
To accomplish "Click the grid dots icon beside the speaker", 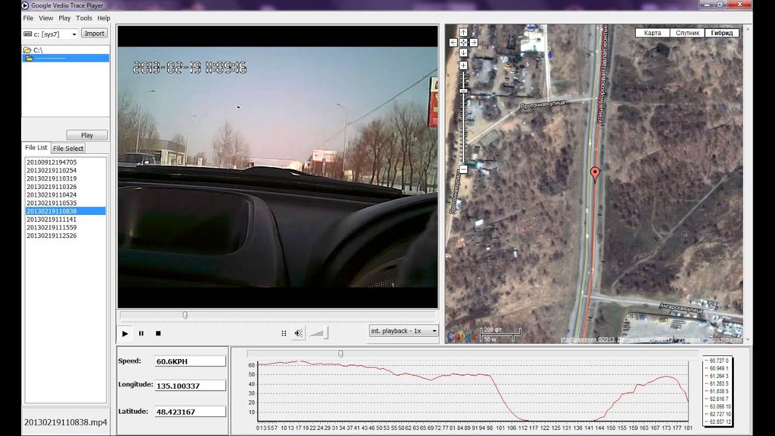I will (x=283, y=333).
